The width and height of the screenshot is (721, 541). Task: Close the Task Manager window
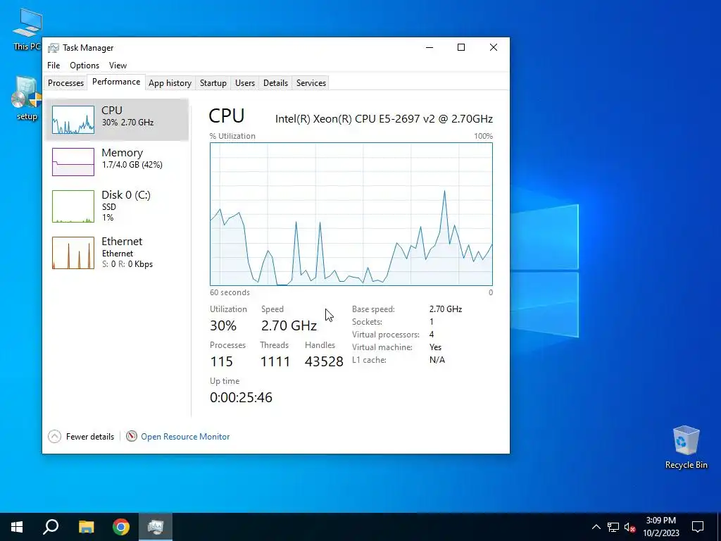(x=494, y=47)
